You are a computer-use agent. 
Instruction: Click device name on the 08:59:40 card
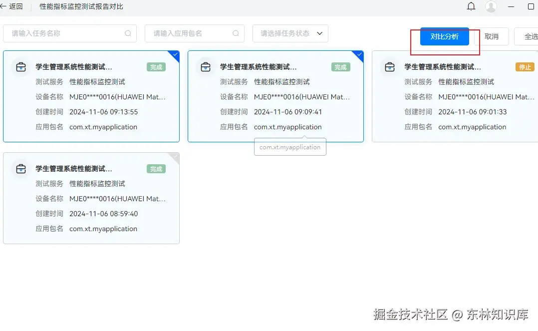[117, 199]
